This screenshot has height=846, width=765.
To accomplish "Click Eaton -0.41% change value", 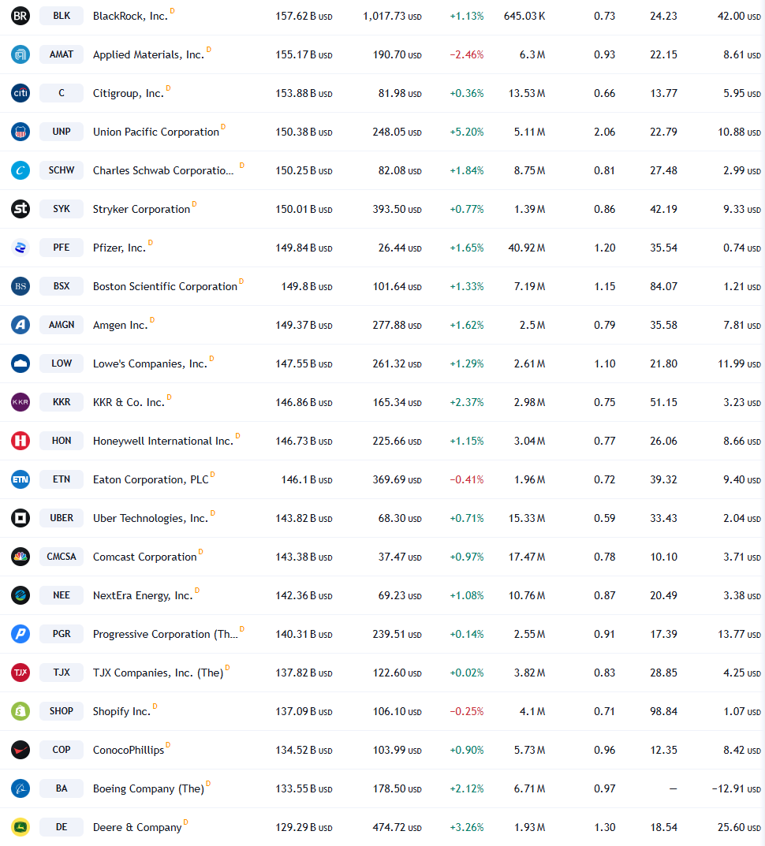I will click(x=467, y=479).
